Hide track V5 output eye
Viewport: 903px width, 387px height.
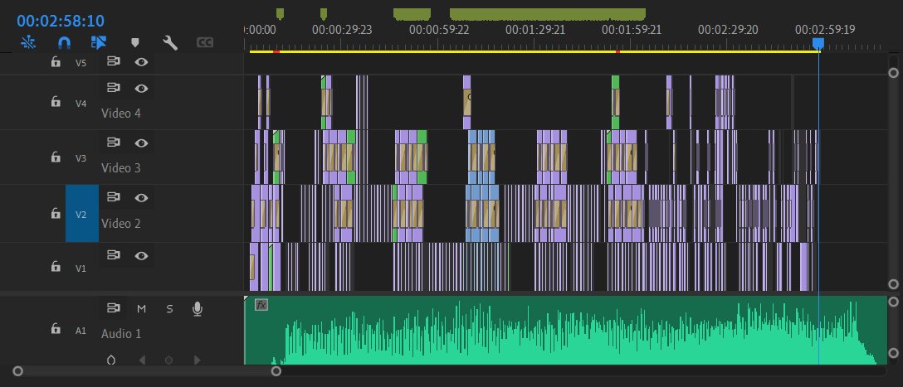click(x=141, y=61)
